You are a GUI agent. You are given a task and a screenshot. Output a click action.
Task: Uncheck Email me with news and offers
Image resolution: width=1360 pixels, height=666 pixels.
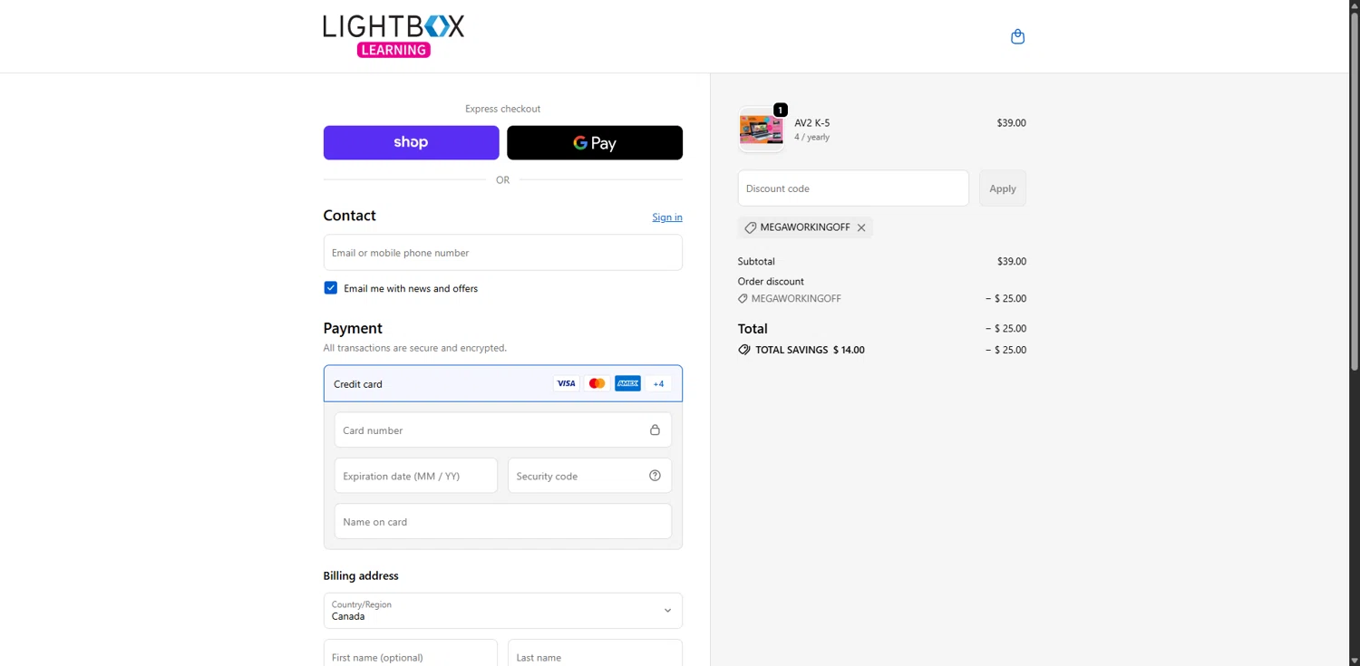click(330, 288)
